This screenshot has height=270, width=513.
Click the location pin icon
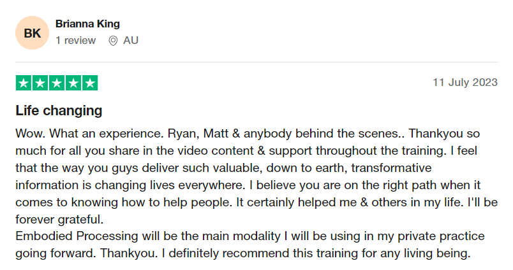pos(113,41)
